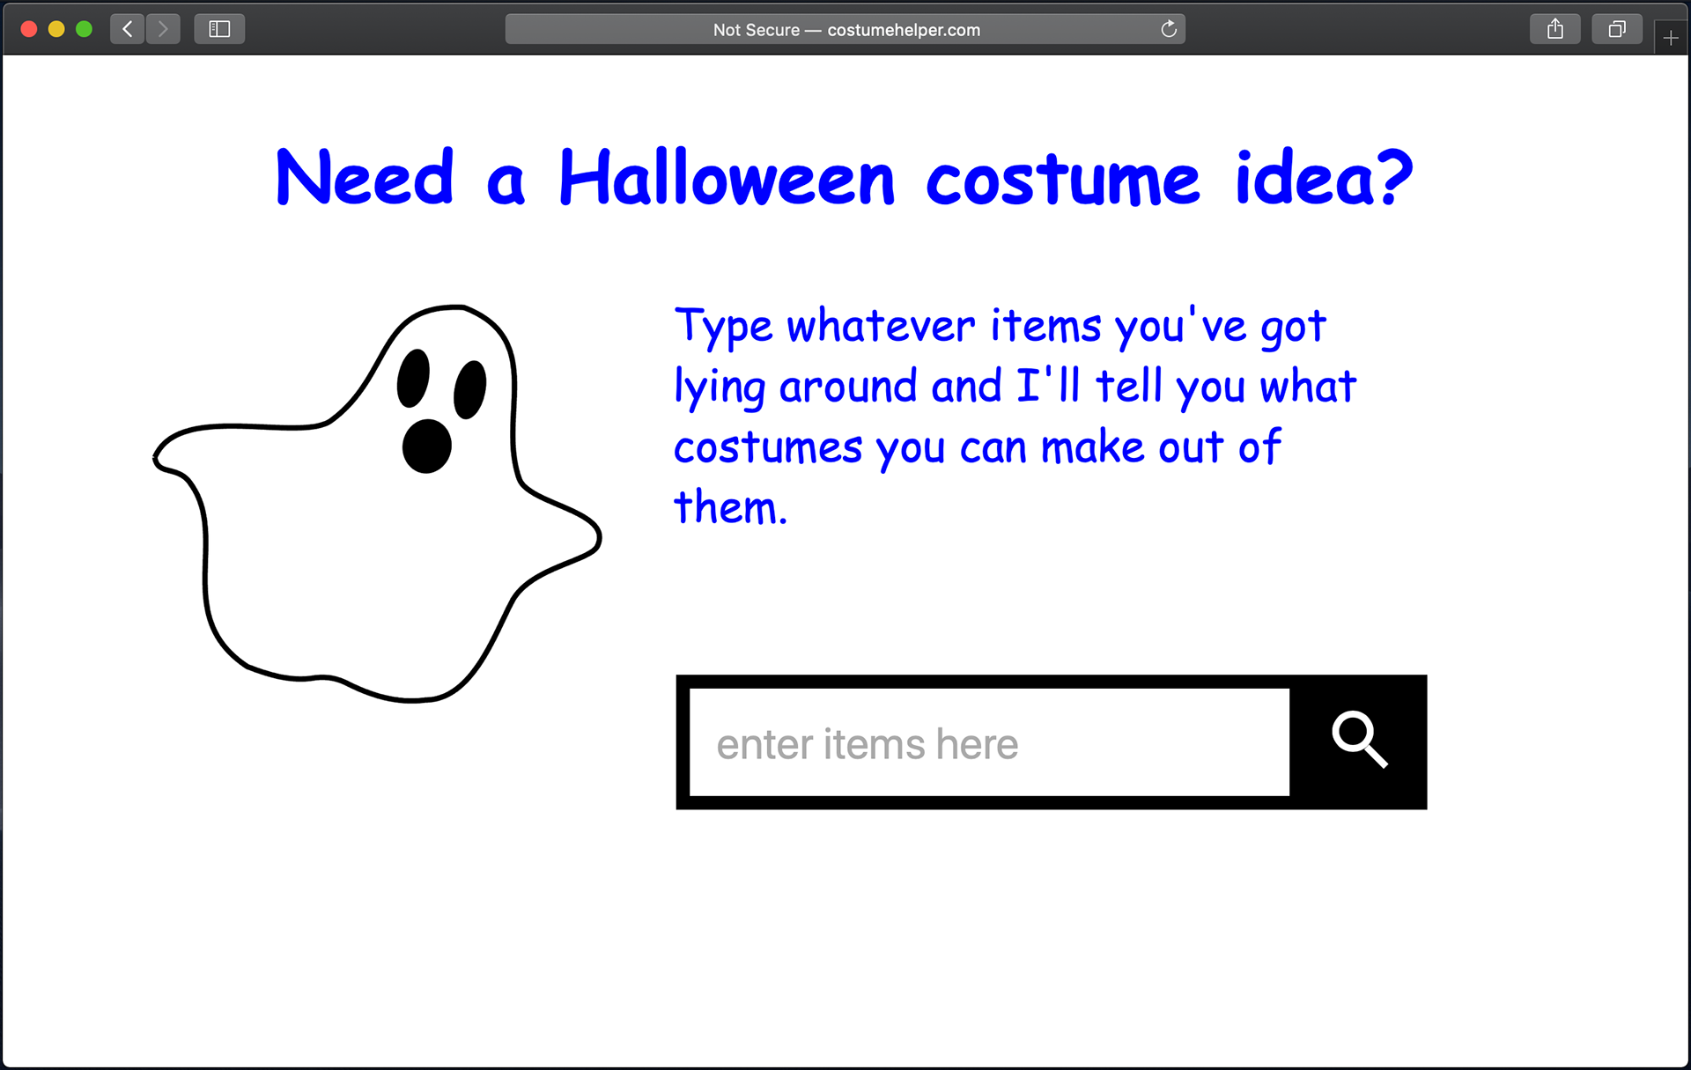
Task: Click the 'Need a Halloween costume idea?' heading
Action: click(x=844, y=179)
